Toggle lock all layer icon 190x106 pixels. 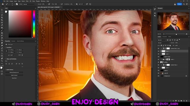(x=170, y=46)
